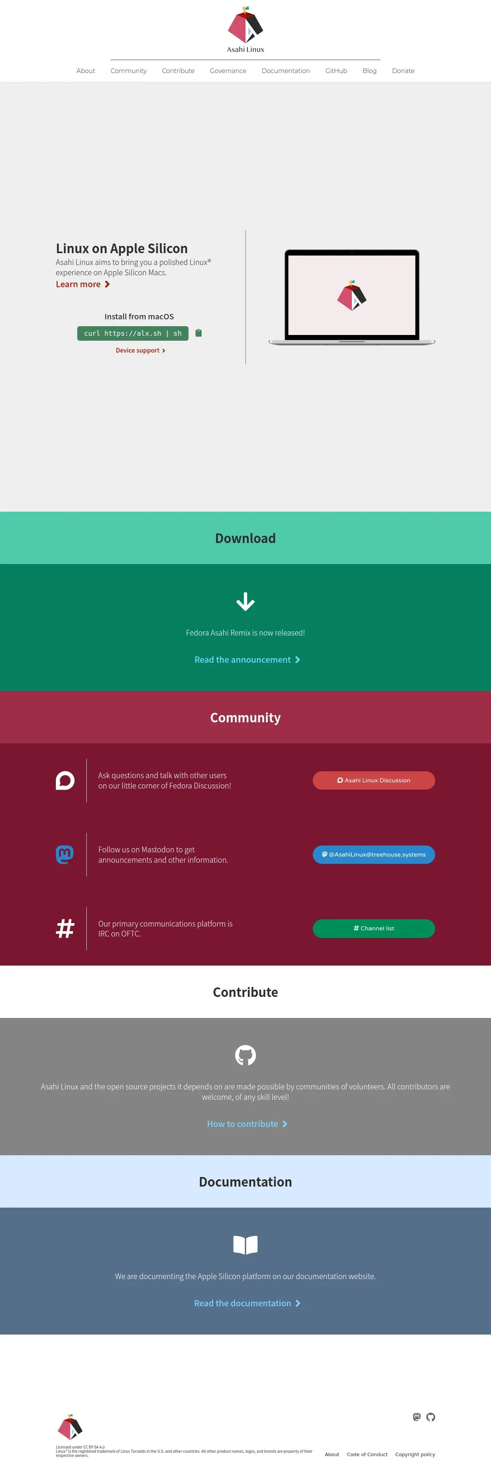Image resolution: width=491 pixels, height=1473 pixels.
Task: Read the announcement link
Action: pos(247,659)
